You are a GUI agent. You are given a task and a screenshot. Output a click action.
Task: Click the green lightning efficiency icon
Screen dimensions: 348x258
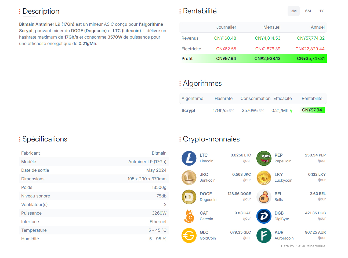pos(291,111)
